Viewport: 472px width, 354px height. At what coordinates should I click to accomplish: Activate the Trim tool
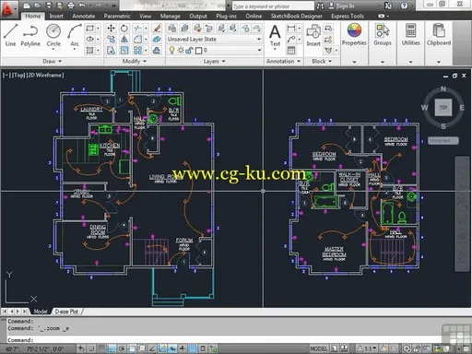tap(137, 29)
